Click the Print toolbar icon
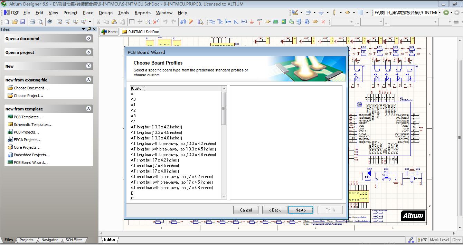 [32, 22]
